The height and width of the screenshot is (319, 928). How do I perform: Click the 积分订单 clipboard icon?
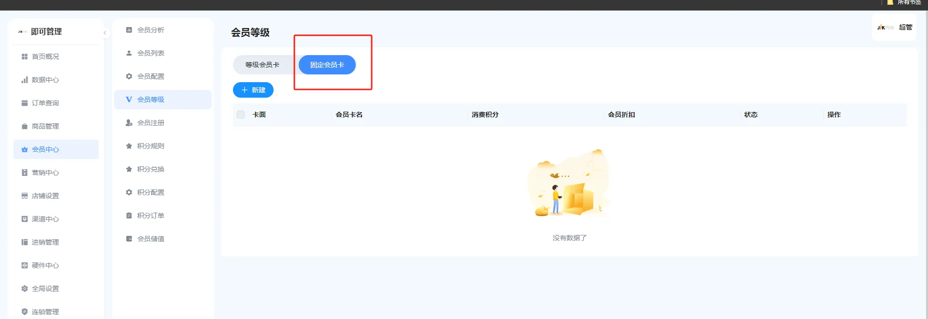[129, 216]
